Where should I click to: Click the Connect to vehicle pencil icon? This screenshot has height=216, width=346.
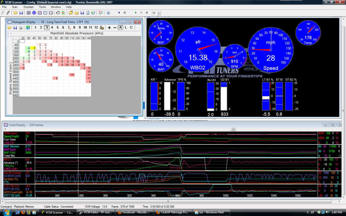click(x=3, y=13)
